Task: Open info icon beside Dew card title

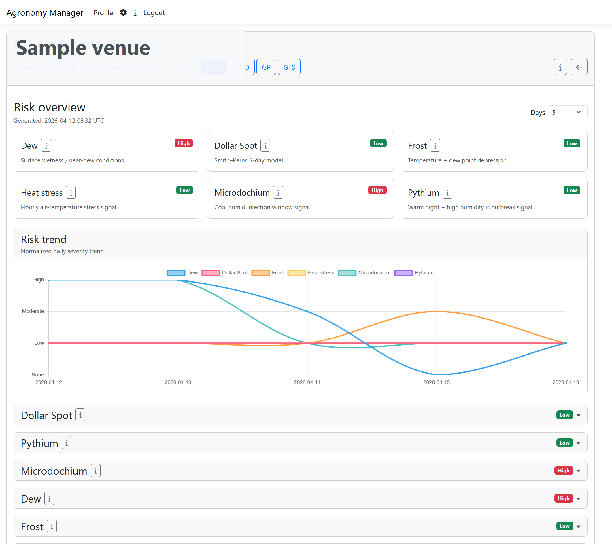Action: coord(46,146)
